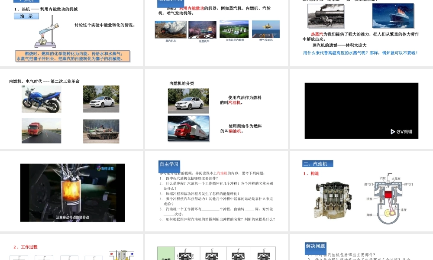Click the 2．工作过程 red heading
The image size is (433, 260).
[26, 247]
